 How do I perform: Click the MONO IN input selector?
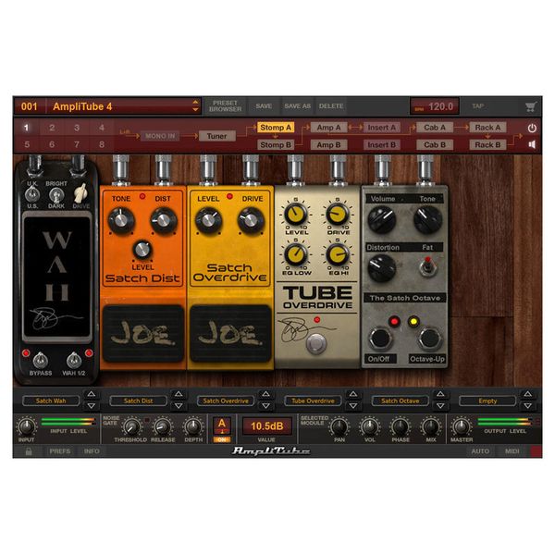click(x=160, y=136)
